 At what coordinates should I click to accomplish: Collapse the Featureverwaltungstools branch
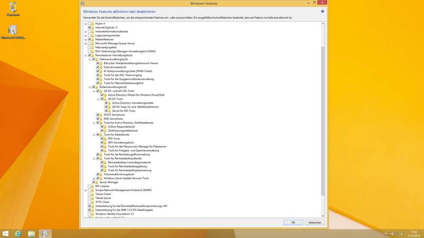point(90,59)
